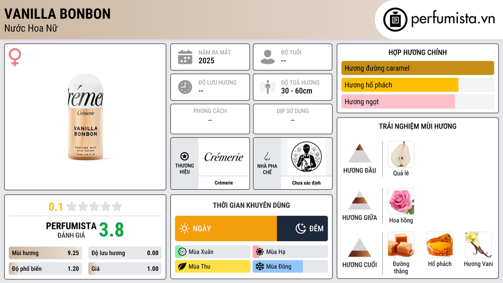Click the green 3.8 Perfumista rating

[x=112, y=230]
